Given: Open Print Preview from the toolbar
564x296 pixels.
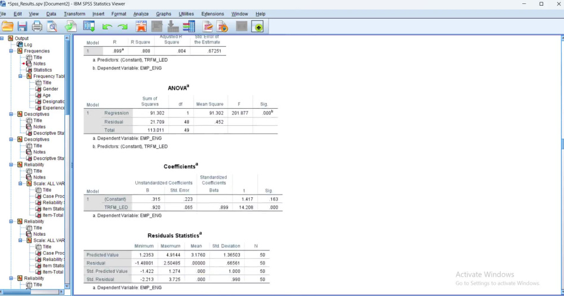Looking at the screenshot, I should 52,26.
